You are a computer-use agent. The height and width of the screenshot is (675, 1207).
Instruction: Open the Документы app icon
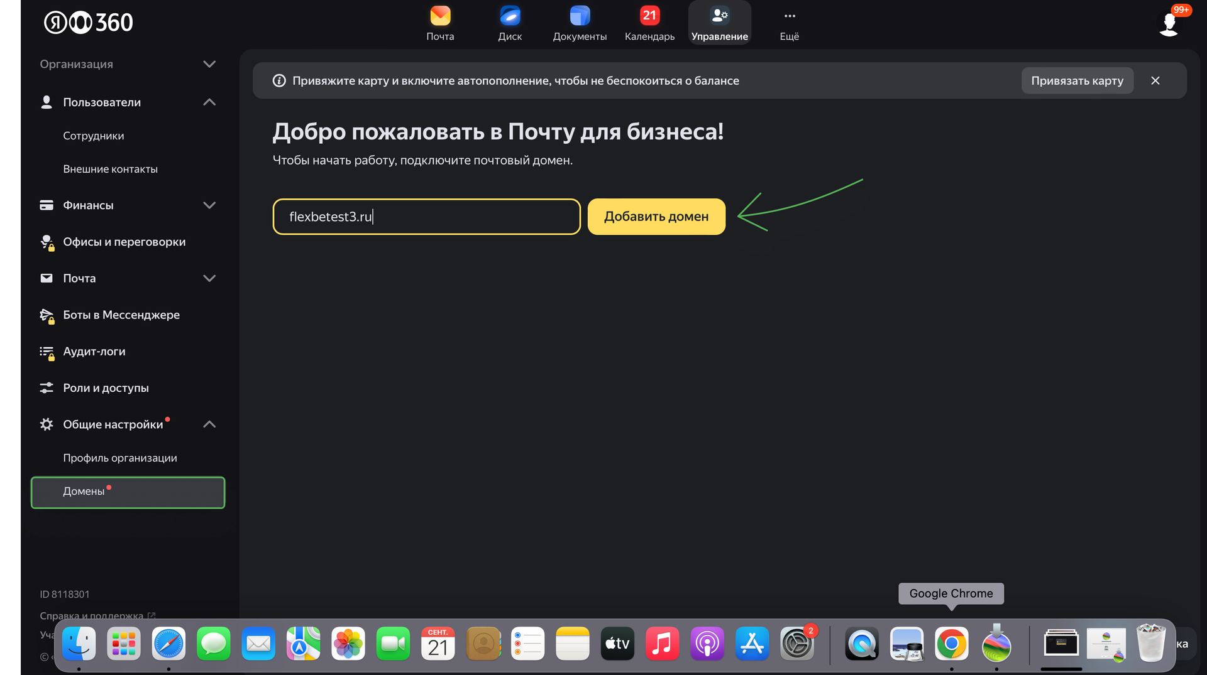click(580, 17)
